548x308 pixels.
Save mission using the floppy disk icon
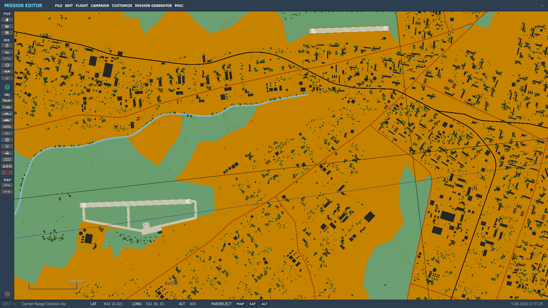7,33
